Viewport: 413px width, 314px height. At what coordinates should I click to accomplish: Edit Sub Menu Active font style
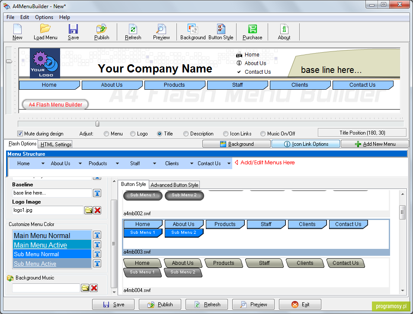pos(97,264)
